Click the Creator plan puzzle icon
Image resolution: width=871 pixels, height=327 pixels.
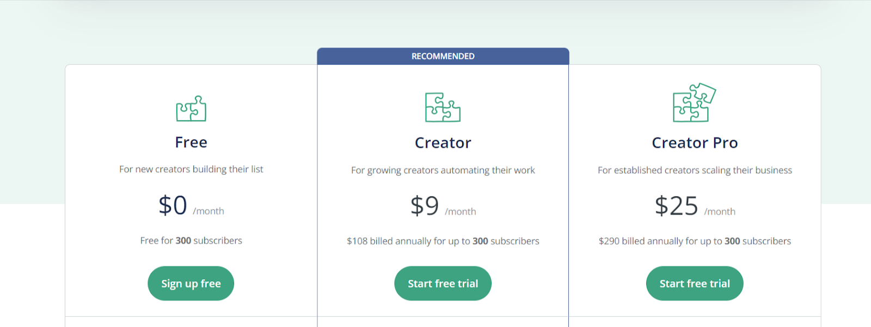click(x=443, y=107)
